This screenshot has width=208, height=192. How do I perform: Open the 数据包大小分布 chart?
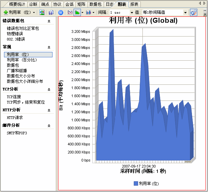(21, 76)
